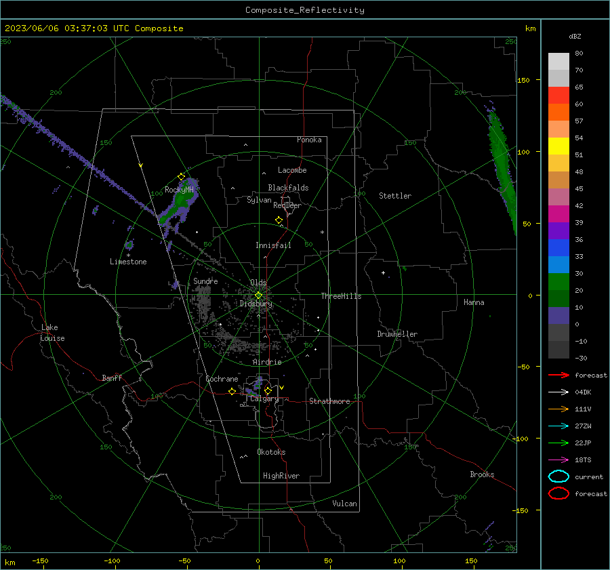The width and height of the screenshot is (610, 570).
Task: Pick the green 22JP arrow symbol
Action: [558, 443]
